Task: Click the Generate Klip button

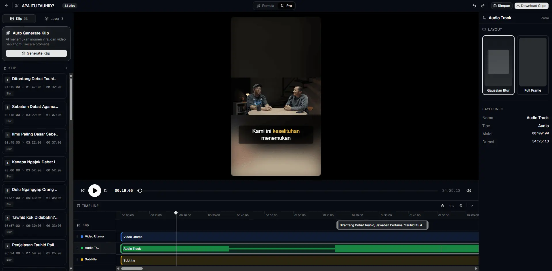Action: (36, 53)
